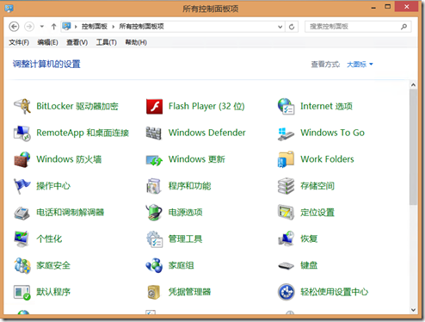Expand the chevron after 控制面板 breadcrumb

pyautogui.click(x=114, y=27)
